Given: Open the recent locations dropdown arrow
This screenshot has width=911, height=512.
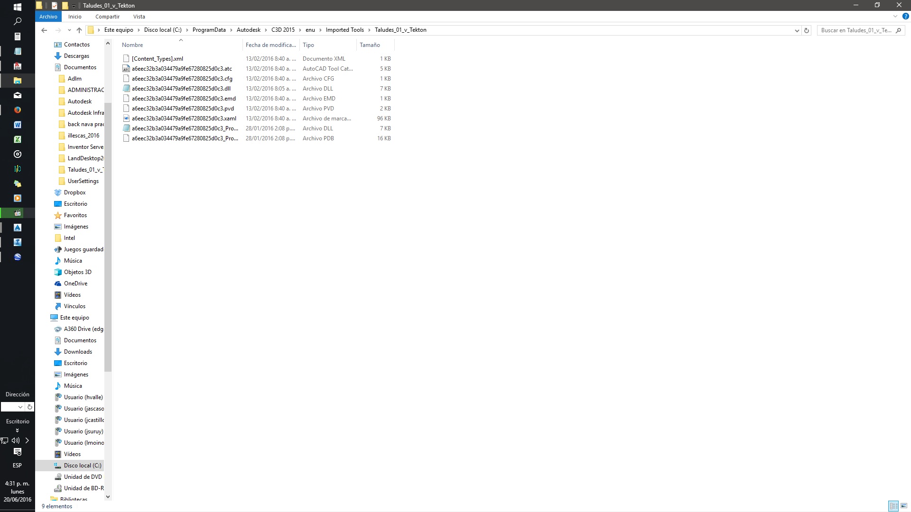Looking at the screenshot, I should click(x=69, y=30).
